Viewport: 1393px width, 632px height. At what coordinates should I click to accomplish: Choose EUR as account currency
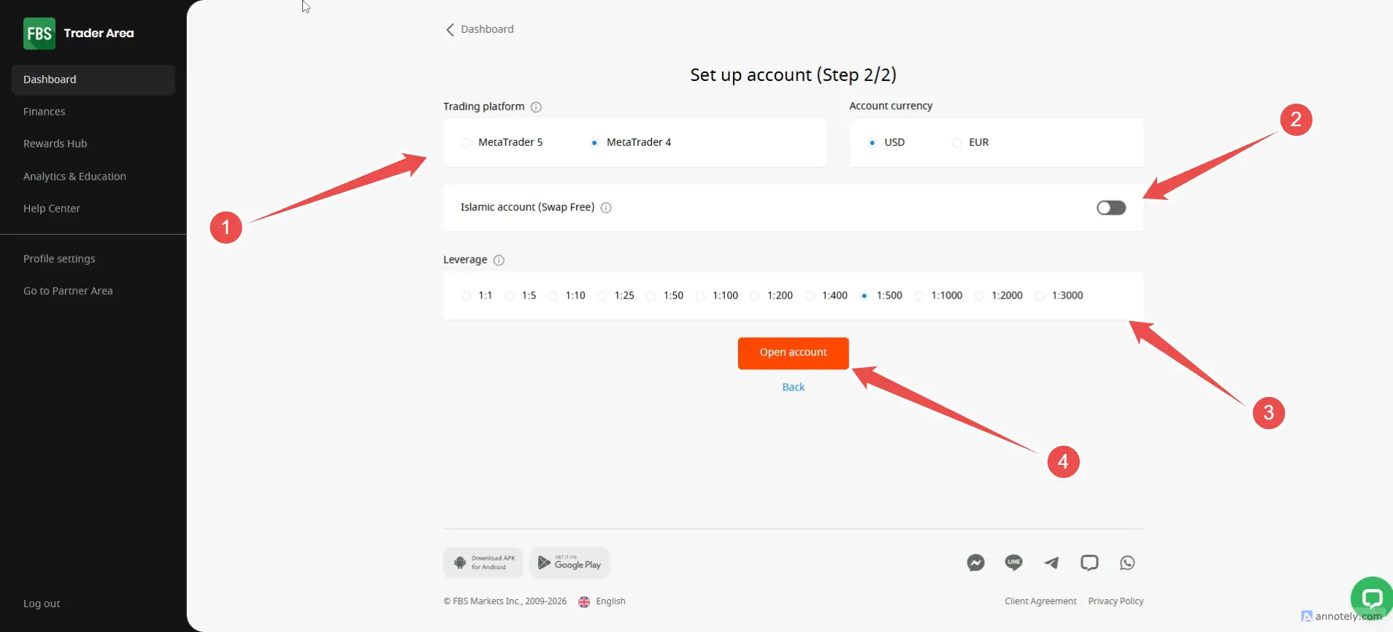(x=956, y=143)
